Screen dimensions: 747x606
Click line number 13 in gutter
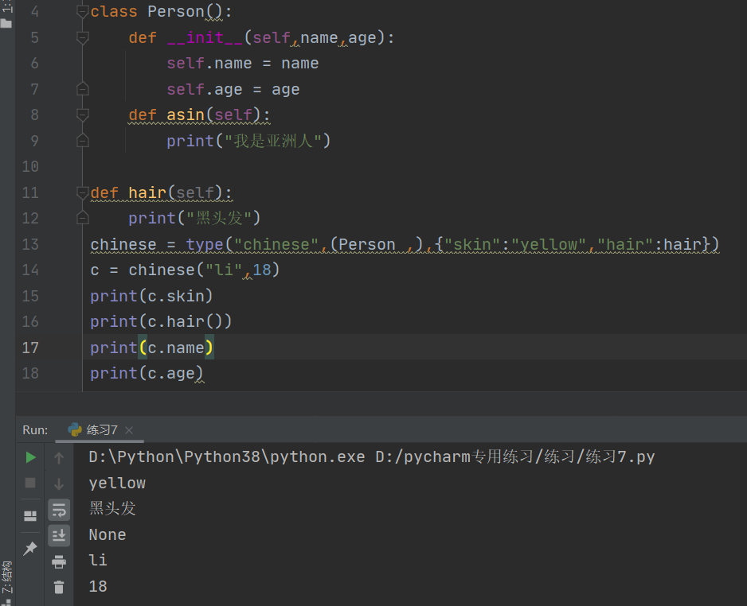pos(30,244)
